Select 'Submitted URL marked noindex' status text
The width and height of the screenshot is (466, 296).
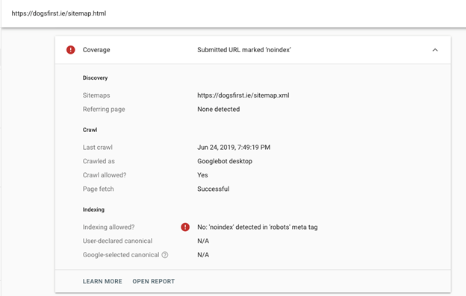(x=244, y=50)
